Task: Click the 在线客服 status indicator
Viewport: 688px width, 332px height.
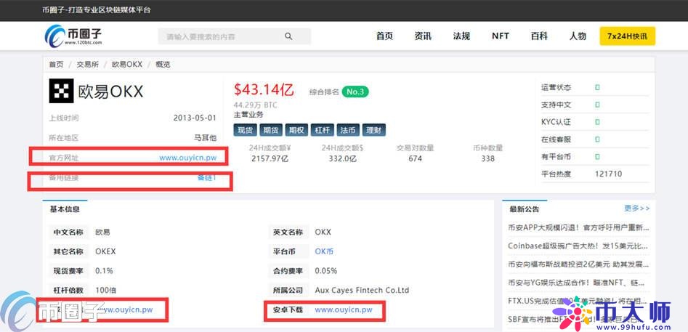Action: [598, 139]
